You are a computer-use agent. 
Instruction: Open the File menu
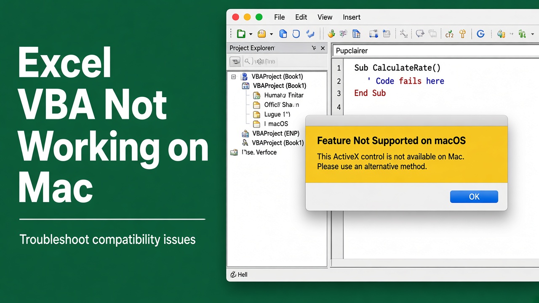tap(280, 17)
